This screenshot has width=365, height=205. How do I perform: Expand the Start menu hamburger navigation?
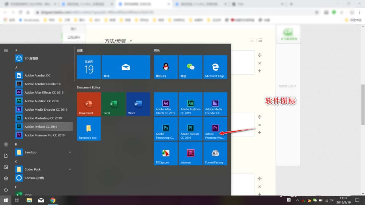tap(6, 50)
